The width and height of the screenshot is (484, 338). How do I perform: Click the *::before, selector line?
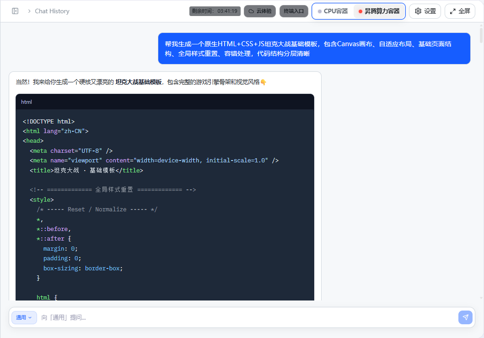54,229
